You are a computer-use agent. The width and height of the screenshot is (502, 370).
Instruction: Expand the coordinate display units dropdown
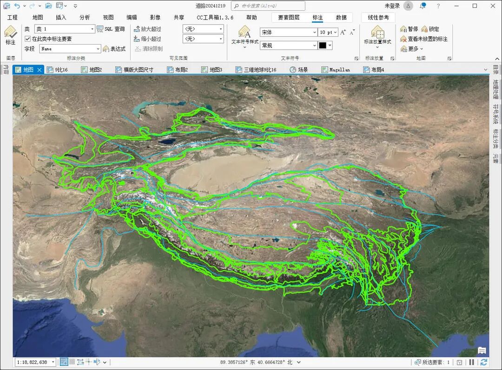tap(299, 362)
